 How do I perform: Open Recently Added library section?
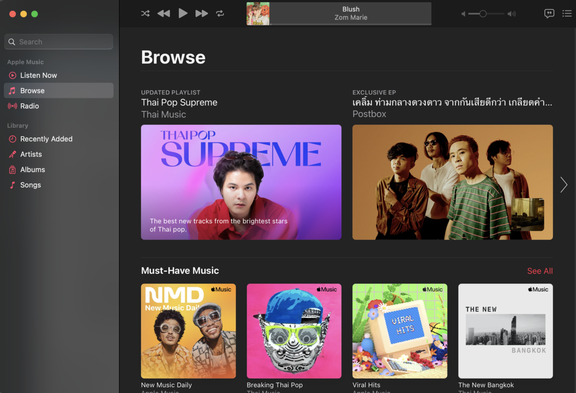tap(46, 139)
